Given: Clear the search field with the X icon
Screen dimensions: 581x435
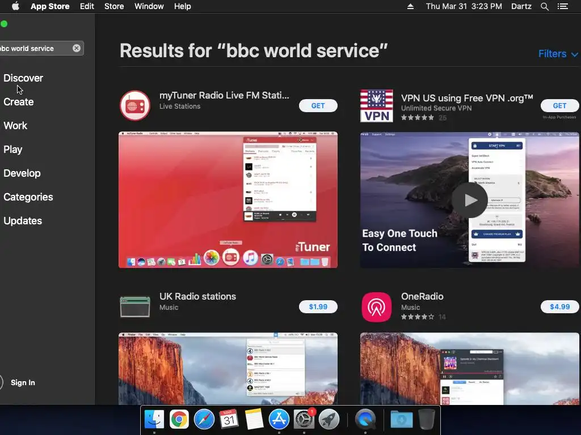Looking at the screenshot, I should coord(77,48).
